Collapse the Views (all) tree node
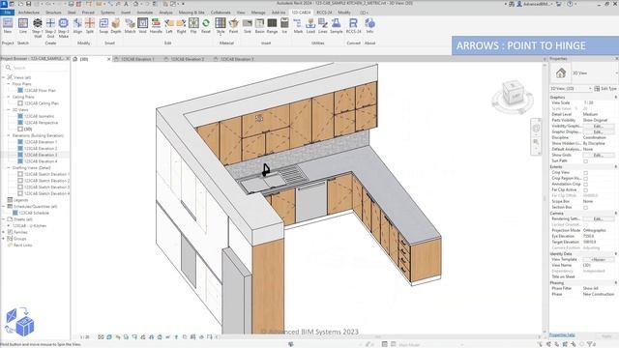Image resolution: width=619 pixels, height=348 pixels. pos(4,77)
